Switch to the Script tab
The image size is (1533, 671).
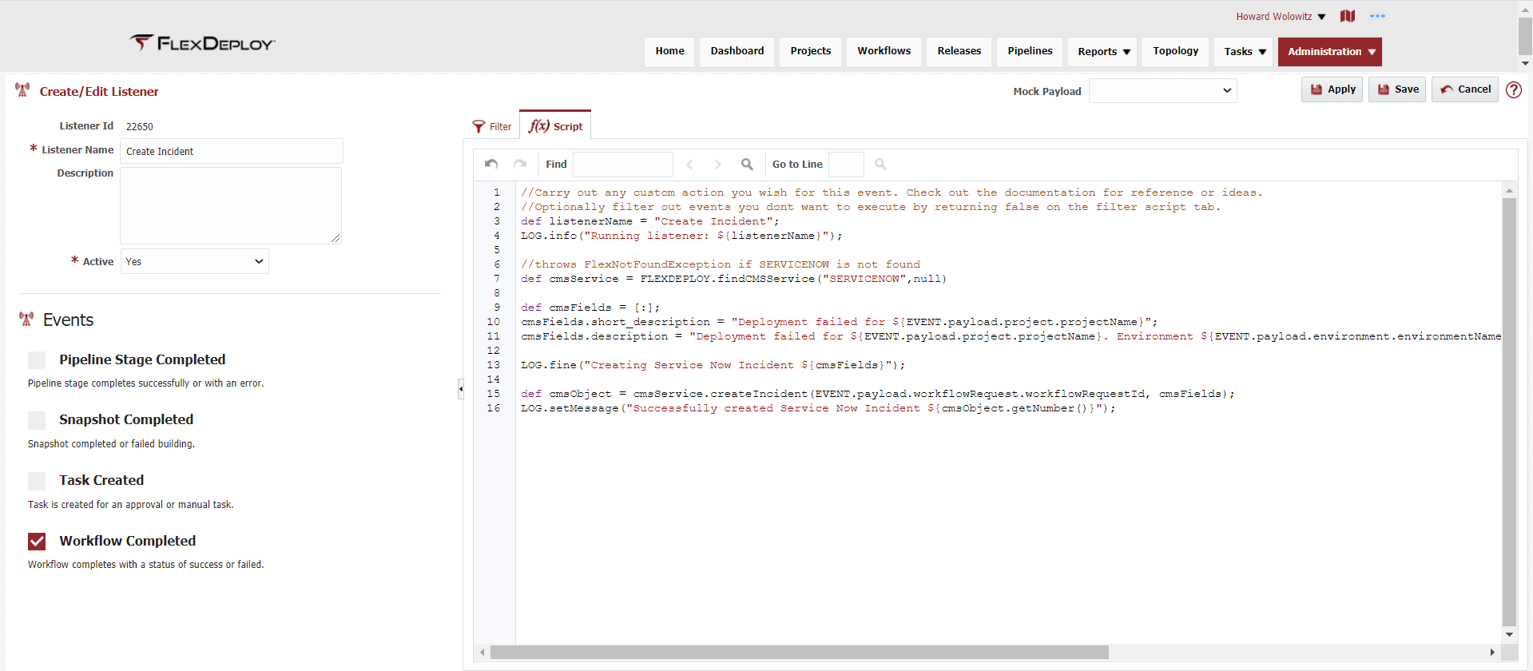click(x=555, y=125)
